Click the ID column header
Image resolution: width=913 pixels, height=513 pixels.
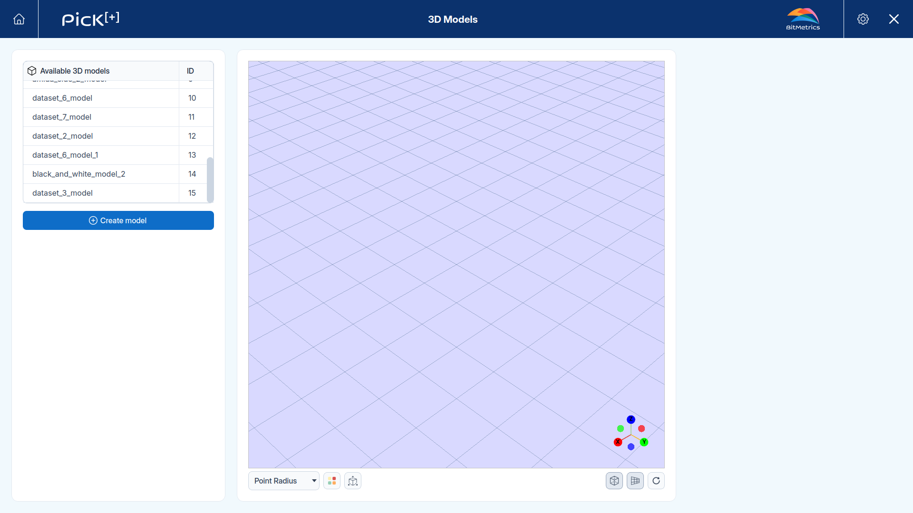pyautogui.click(x=196, y=71)
